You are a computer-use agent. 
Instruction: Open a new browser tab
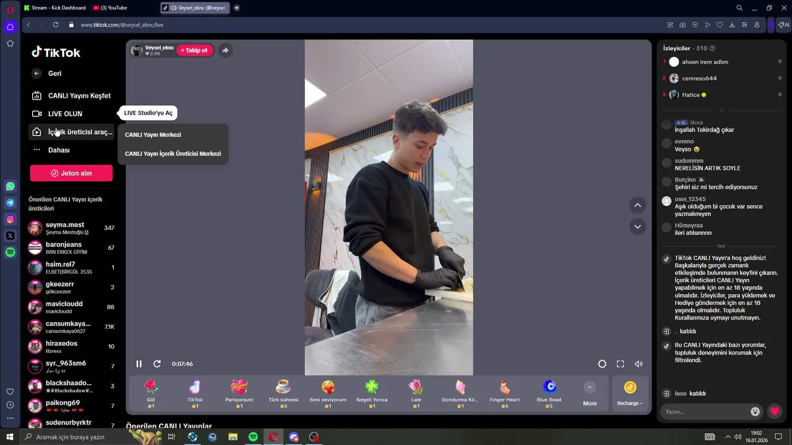coord(236,8)
